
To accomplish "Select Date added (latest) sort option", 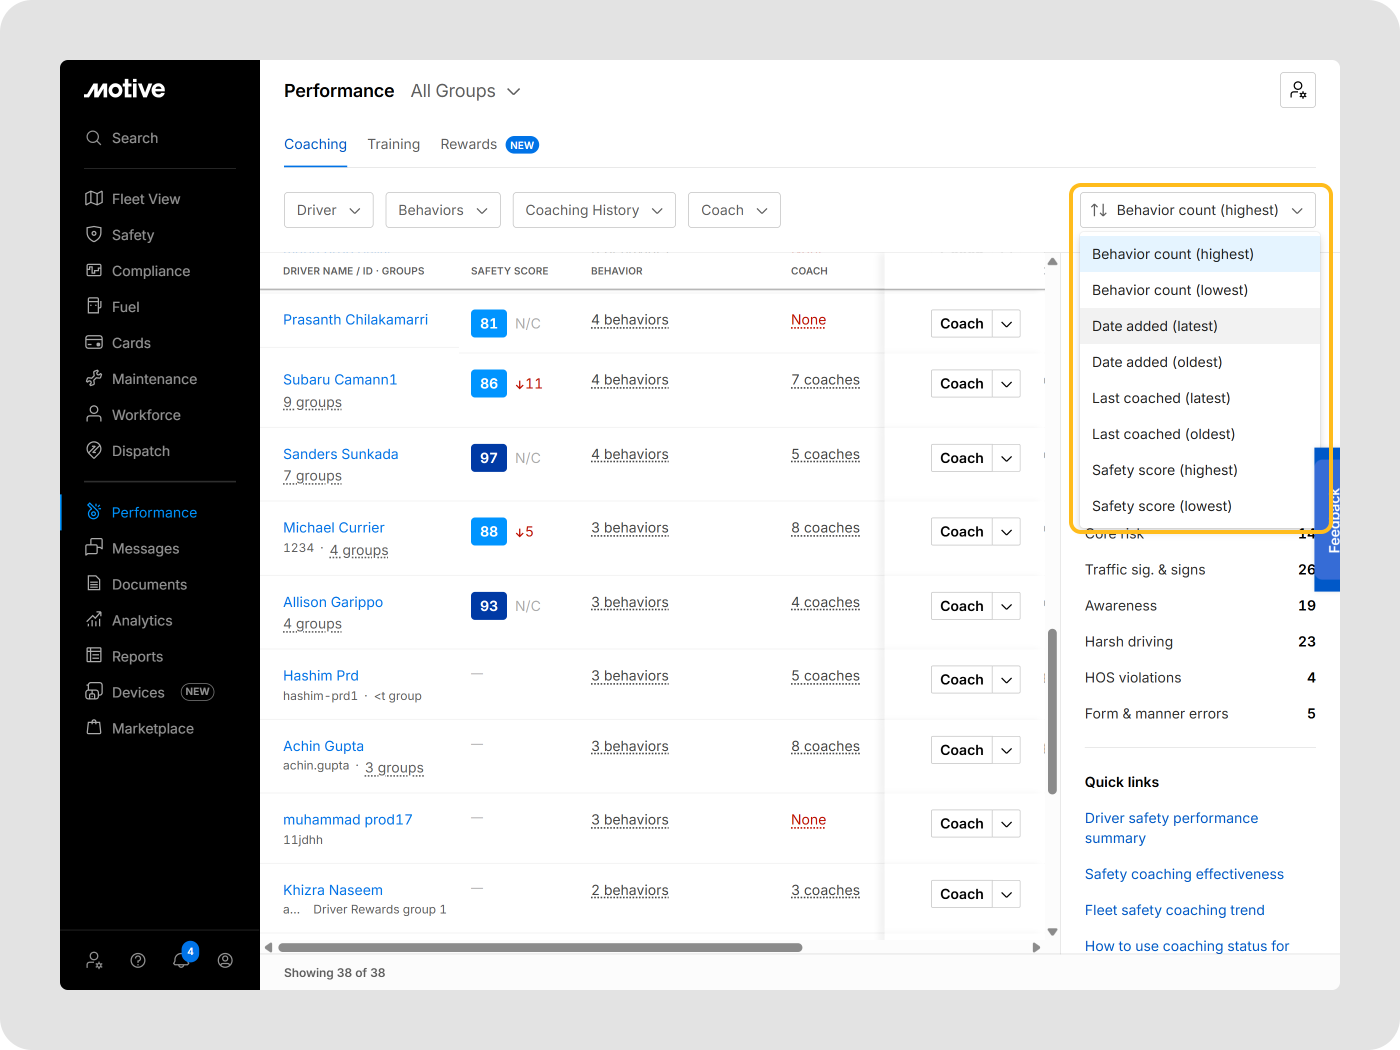I will coord(1154,326).
